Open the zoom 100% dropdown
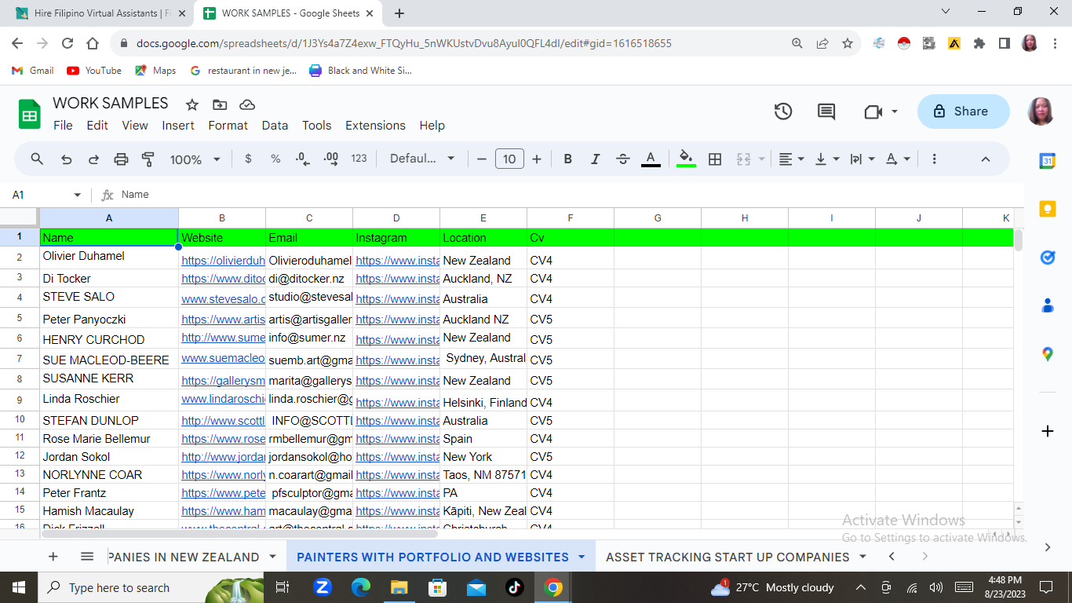Viewport: 1072px width, 603px height. [x=195, y=159]
